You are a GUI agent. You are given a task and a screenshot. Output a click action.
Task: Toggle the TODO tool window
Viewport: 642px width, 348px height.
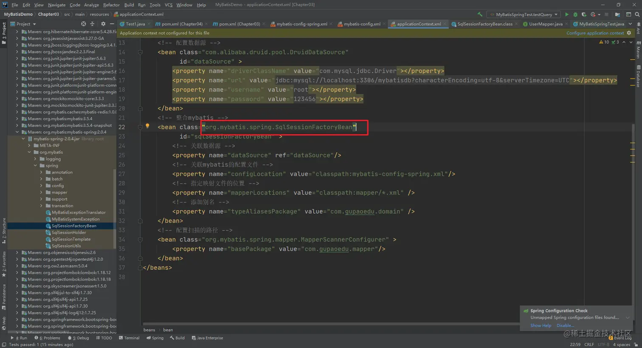tap(104, 338)
